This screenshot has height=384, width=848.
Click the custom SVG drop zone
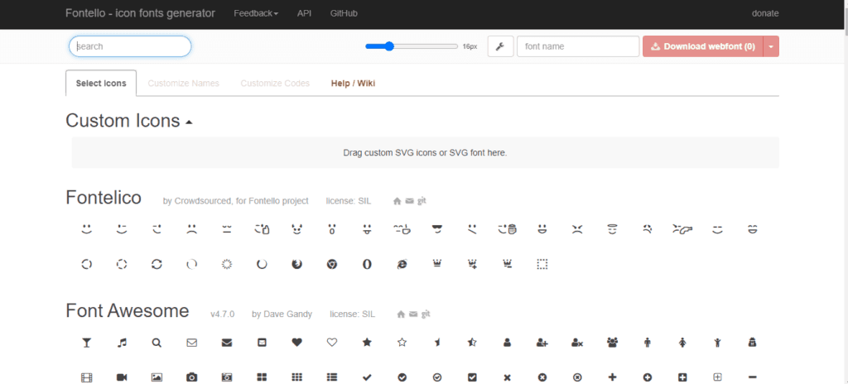[x=425, y=152]
